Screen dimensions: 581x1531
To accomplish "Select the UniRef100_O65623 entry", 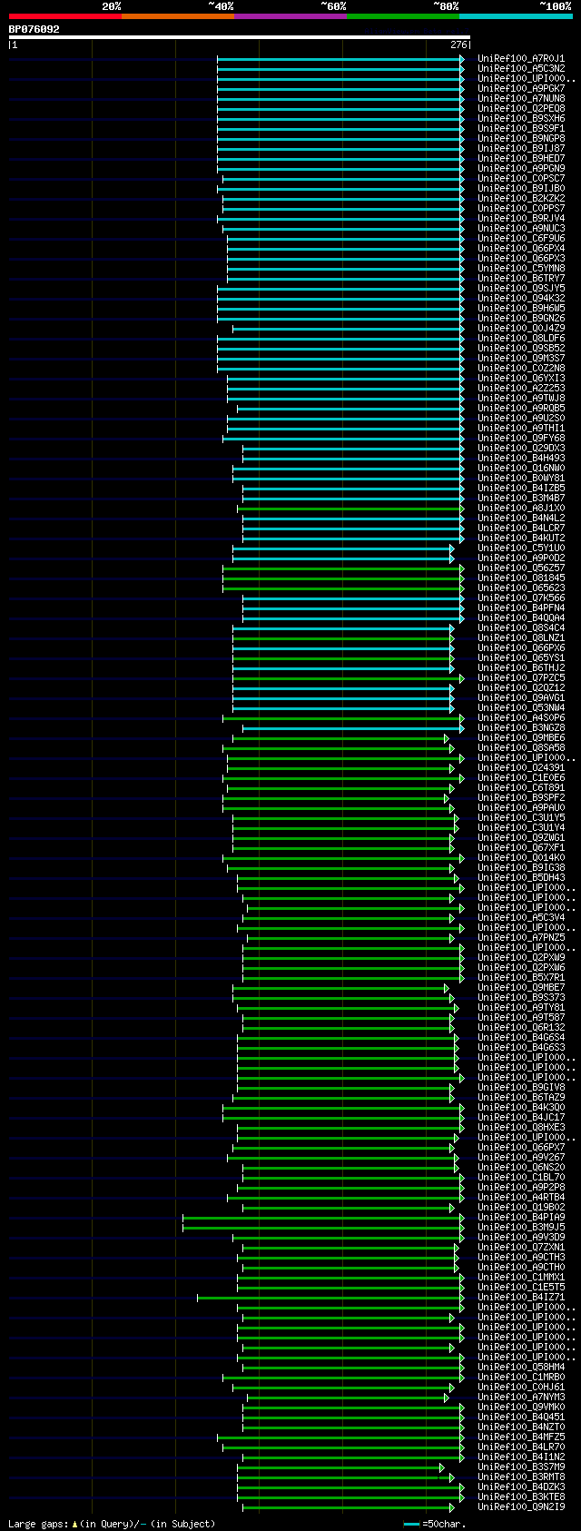I will coord(521,588).
